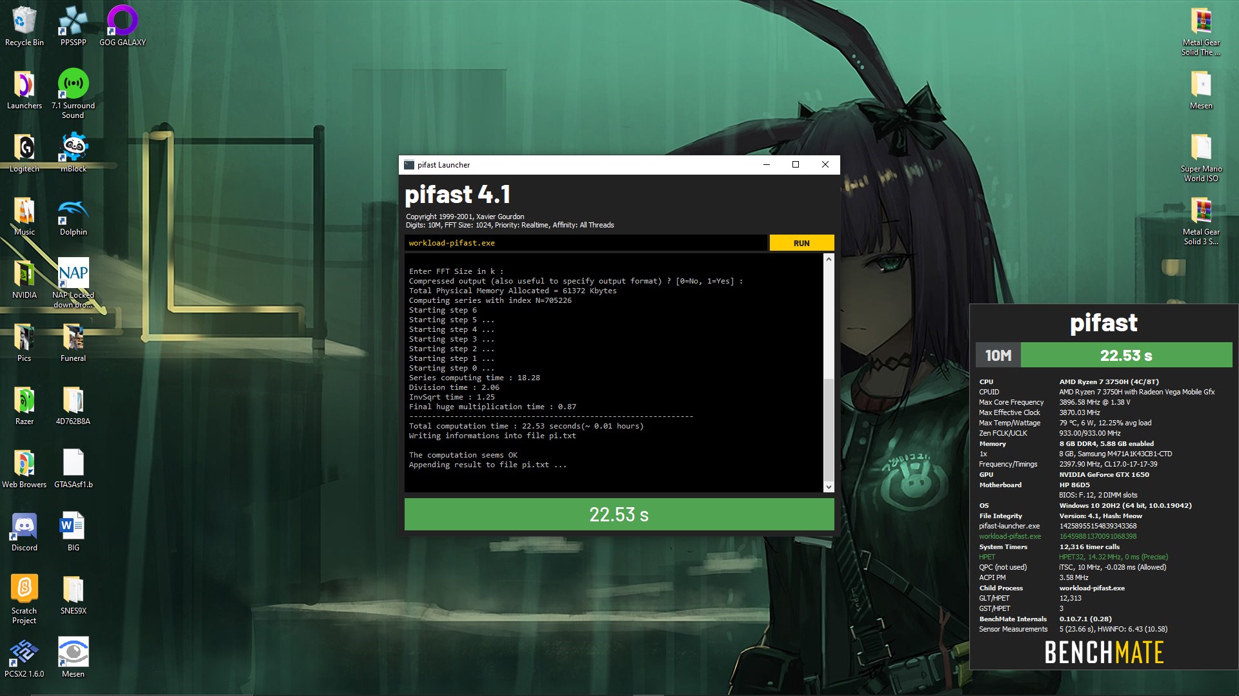Open the Pics folder icon

coord(24,342)
